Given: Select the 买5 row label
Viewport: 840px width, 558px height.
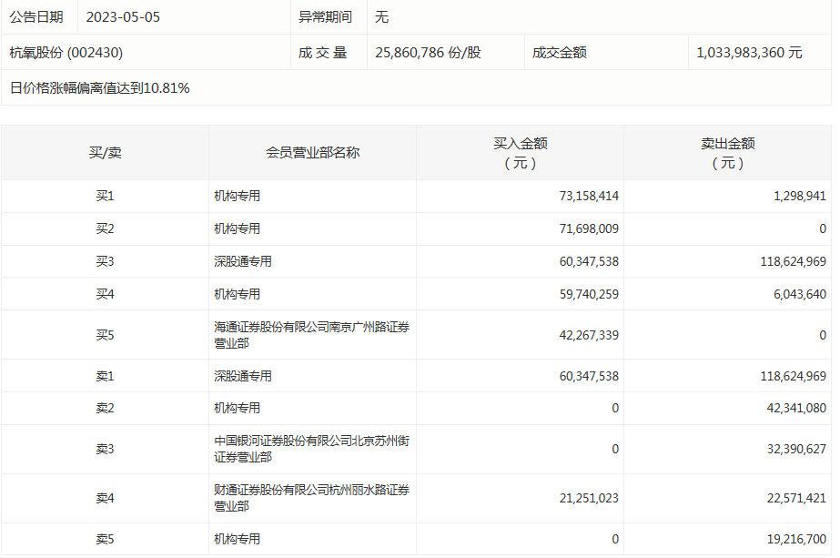Looking at the screenshot, I should (105, 335).
